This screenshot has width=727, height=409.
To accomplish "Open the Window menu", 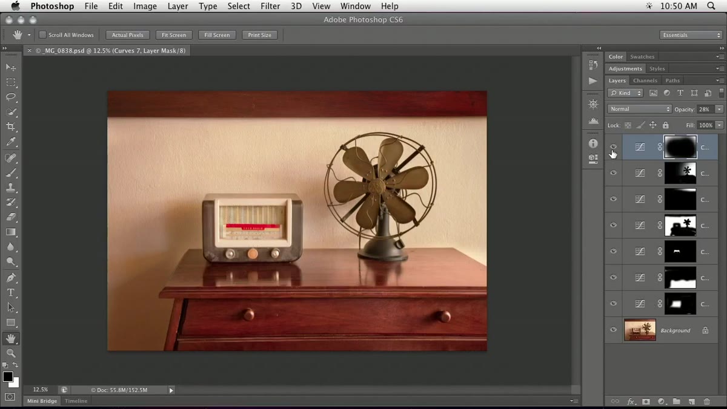I will pos(356,6).
